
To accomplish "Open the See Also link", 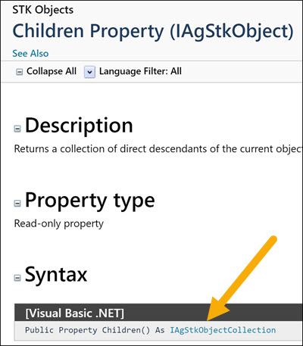I will pos(30,54).
